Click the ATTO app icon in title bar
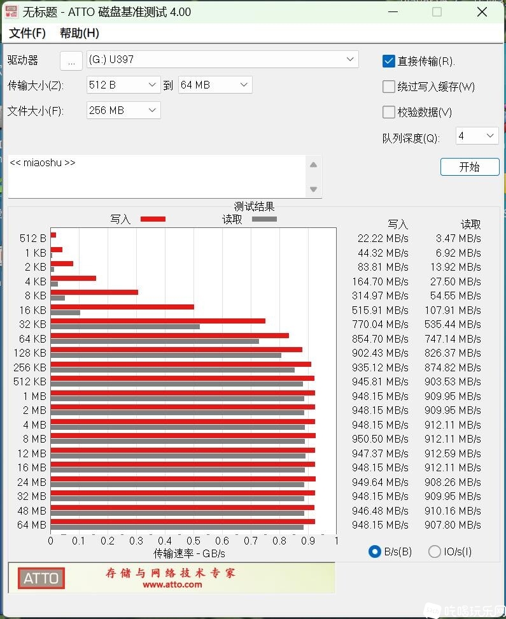 coord(11,11)
